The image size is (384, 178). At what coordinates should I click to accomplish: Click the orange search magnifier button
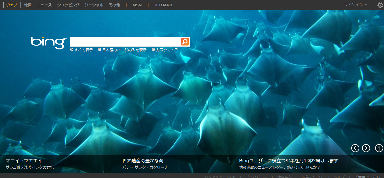185,42
